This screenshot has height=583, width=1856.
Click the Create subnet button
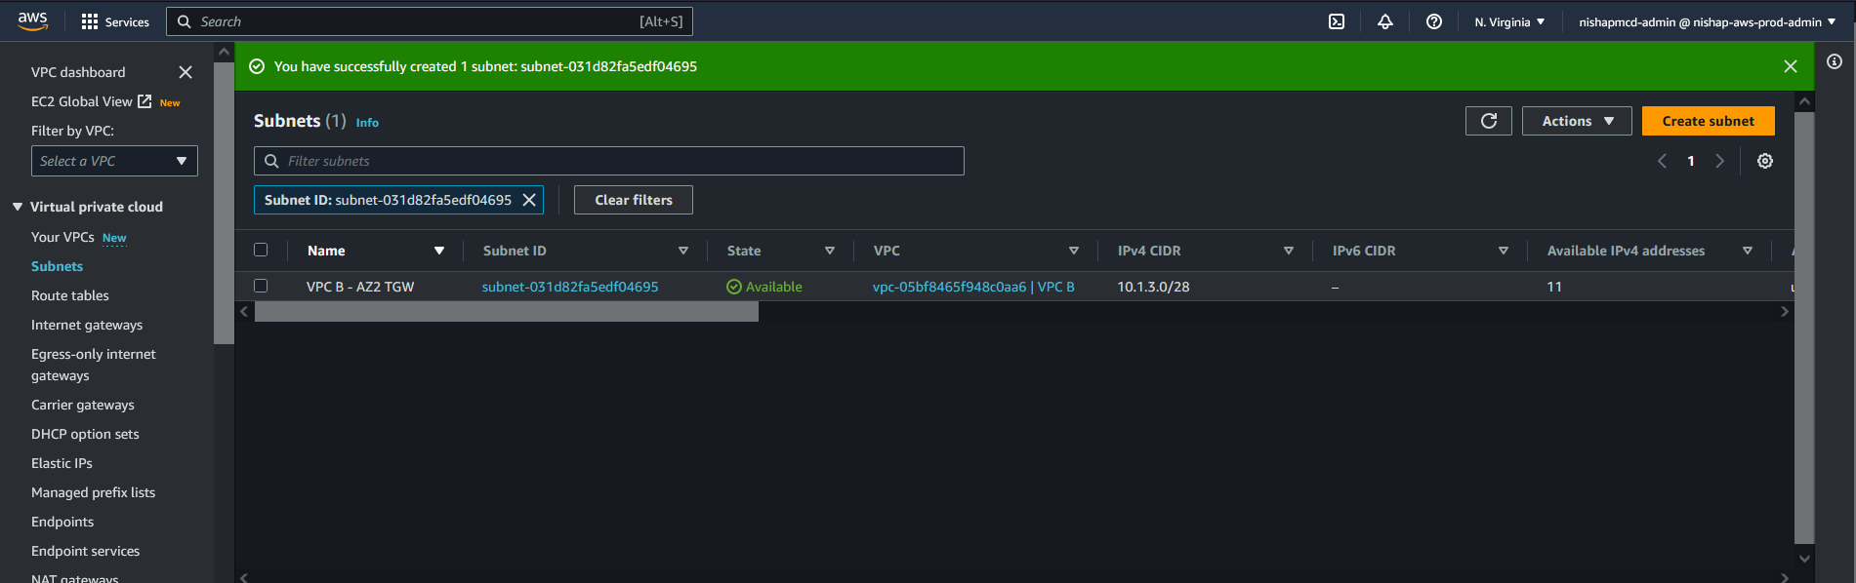(x=1708, y=121)
